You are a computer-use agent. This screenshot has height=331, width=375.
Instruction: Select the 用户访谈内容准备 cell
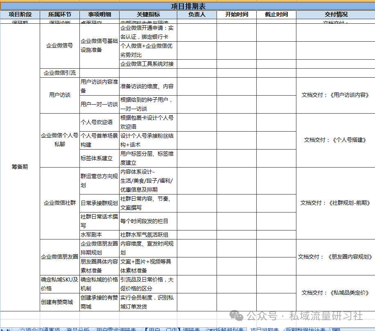[99, 86]
